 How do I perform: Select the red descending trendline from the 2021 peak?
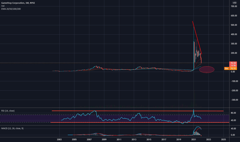(x=197, y=38)
